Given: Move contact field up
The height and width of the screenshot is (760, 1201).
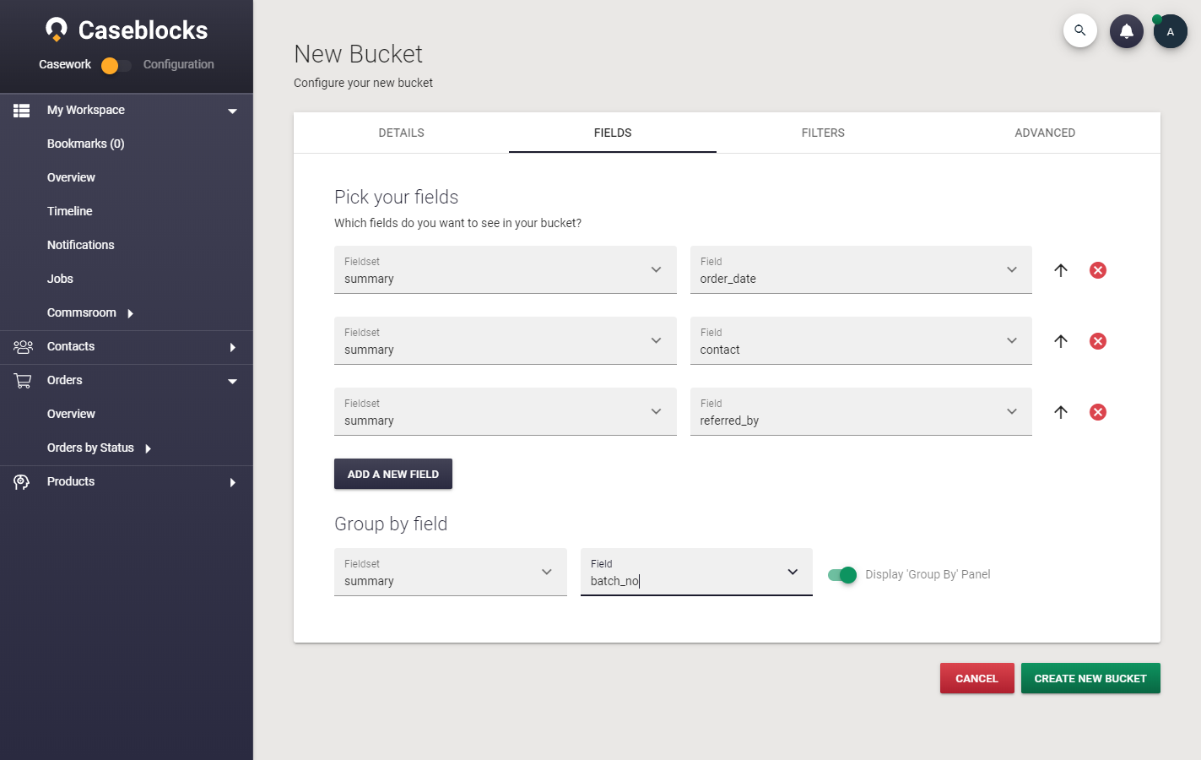Looking at the screenshot, I should point(1061,341).
